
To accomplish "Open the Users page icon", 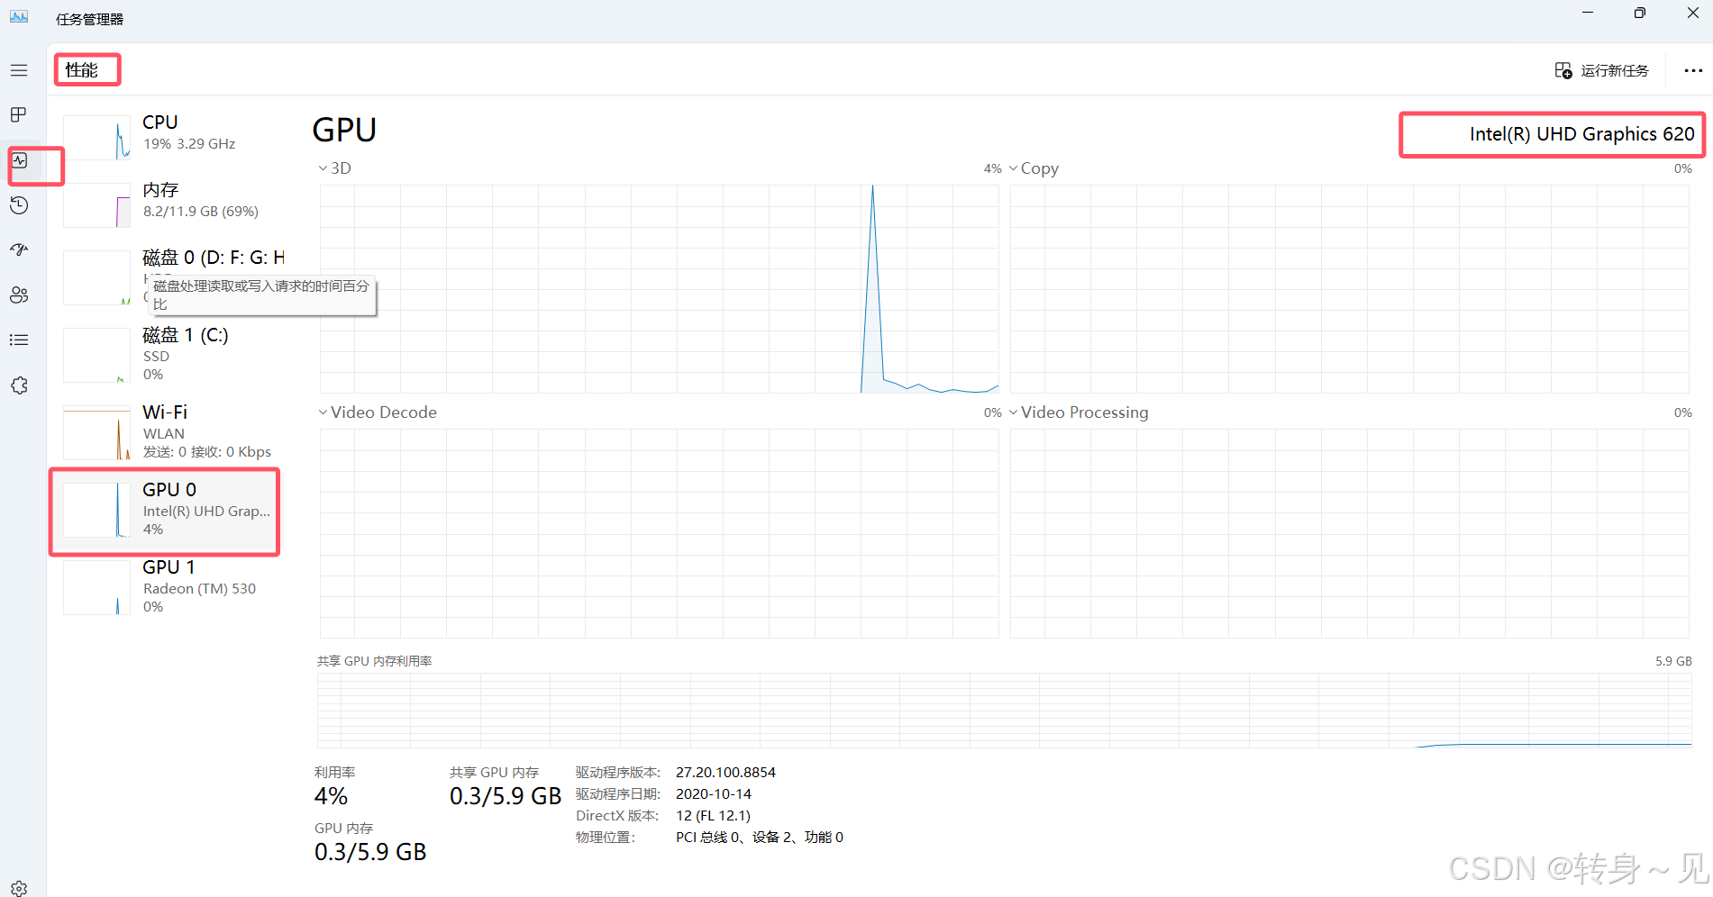I will pos(19,295).
